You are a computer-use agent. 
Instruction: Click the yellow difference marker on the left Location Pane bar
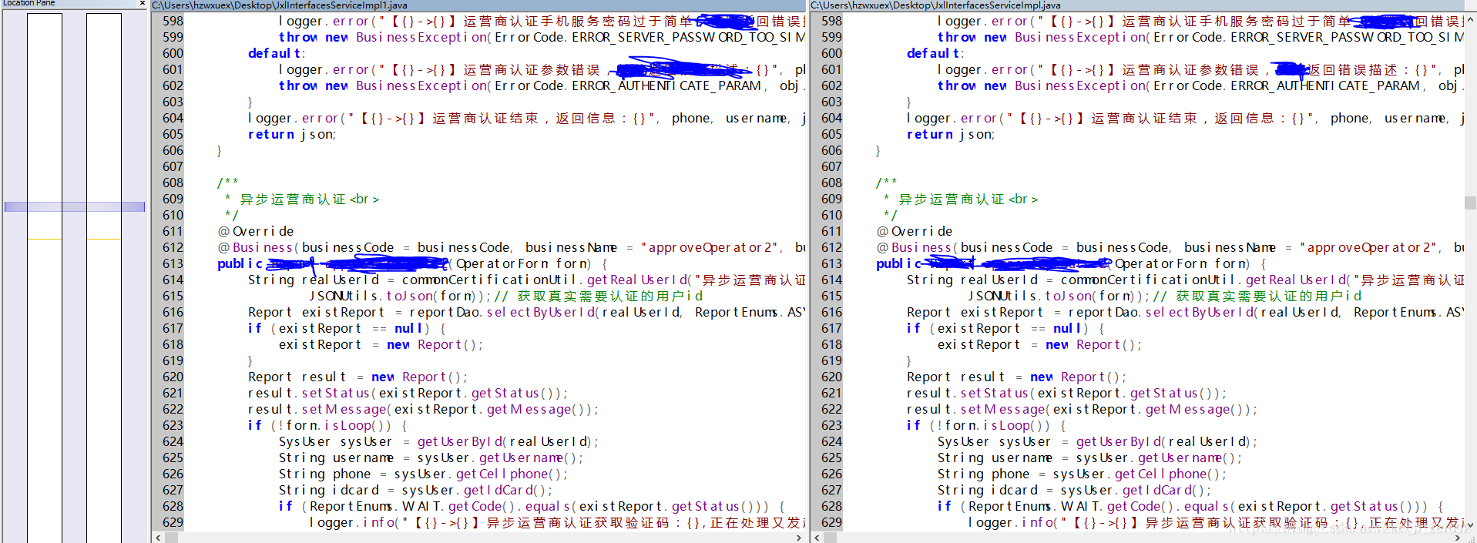(45, 239)
